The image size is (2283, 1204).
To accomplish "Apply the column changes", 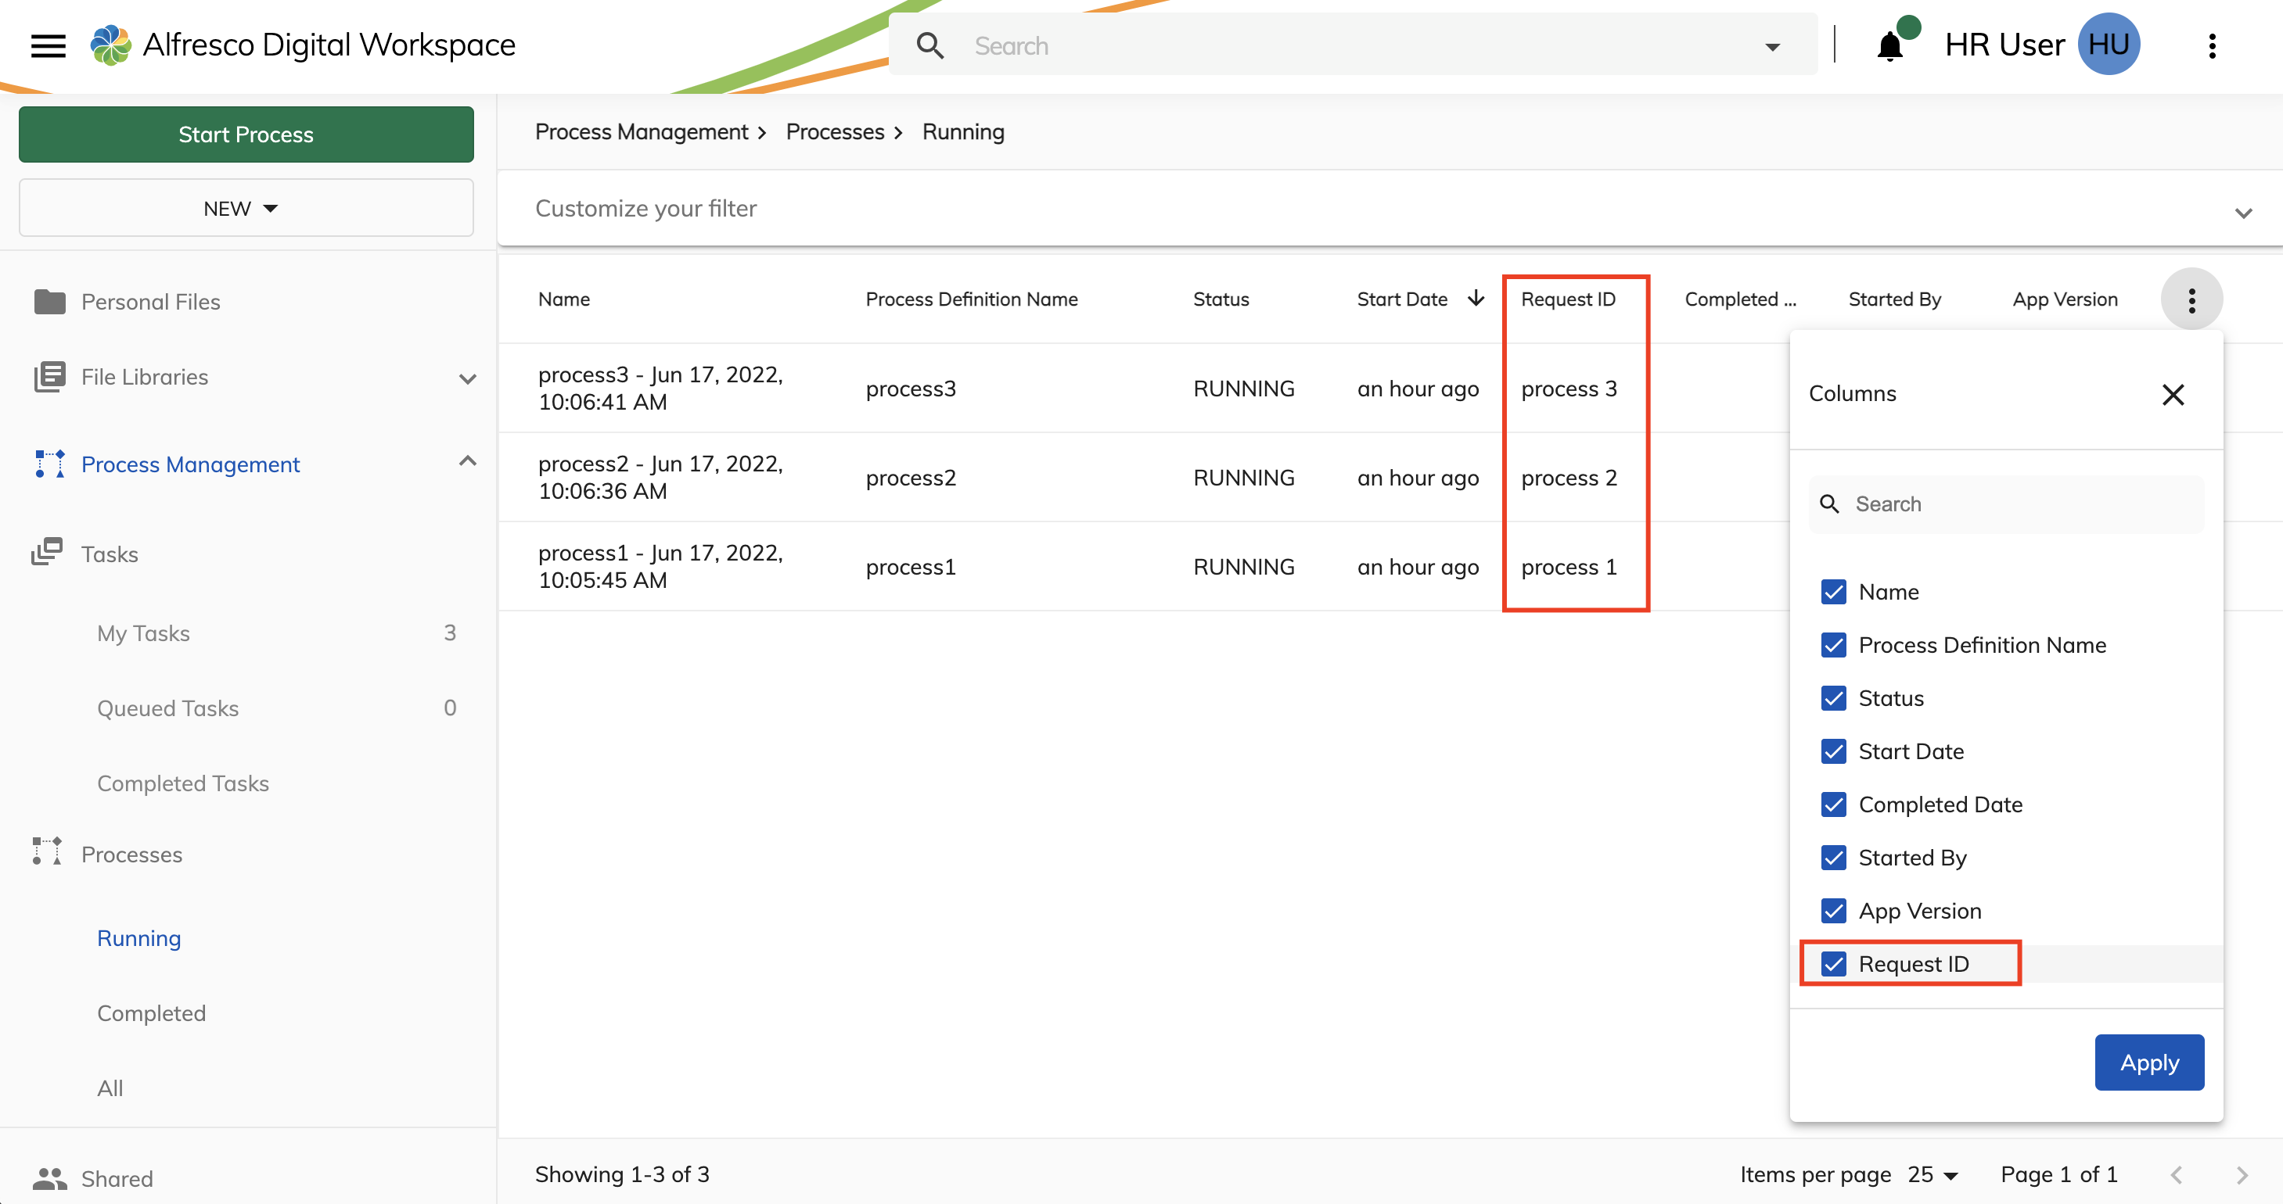I will click(x=2148, y=1062).
